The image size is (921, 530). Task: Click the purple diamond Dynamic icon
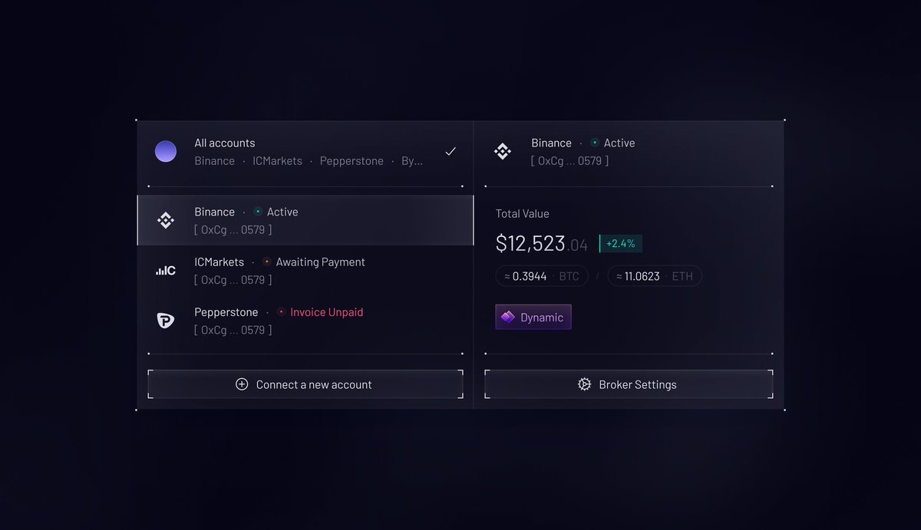tap(508, 318)
